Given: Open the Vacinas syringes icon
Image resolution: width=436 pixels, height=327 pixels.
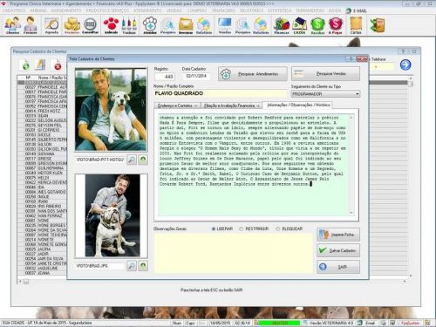Looking at the screenshot, I should click(129, 25).
